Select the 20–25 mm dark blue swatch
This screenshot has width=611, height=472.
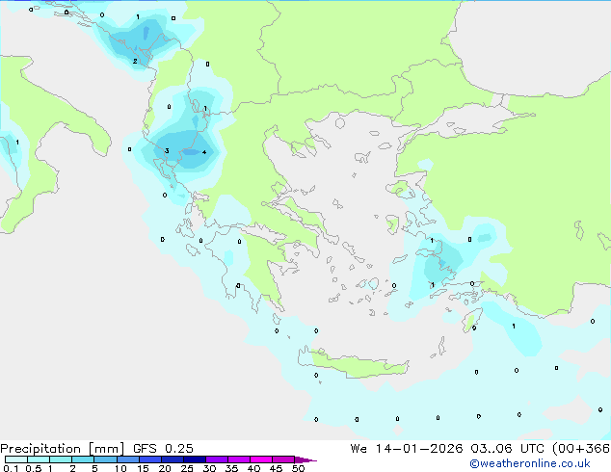[173, 459]
